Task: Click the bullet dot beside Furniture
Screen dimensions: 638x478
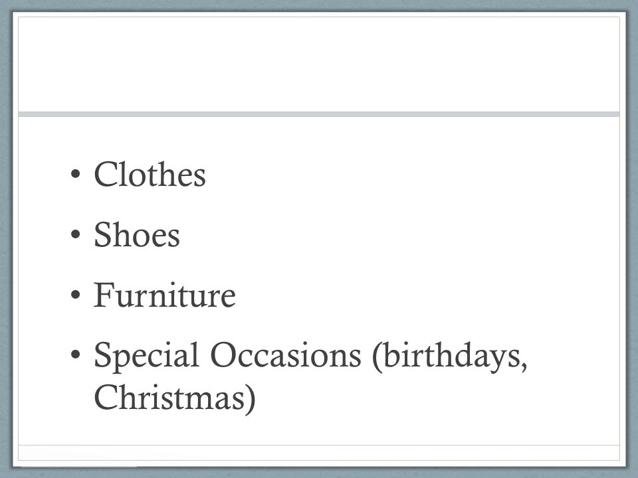Action: (75, 294)
